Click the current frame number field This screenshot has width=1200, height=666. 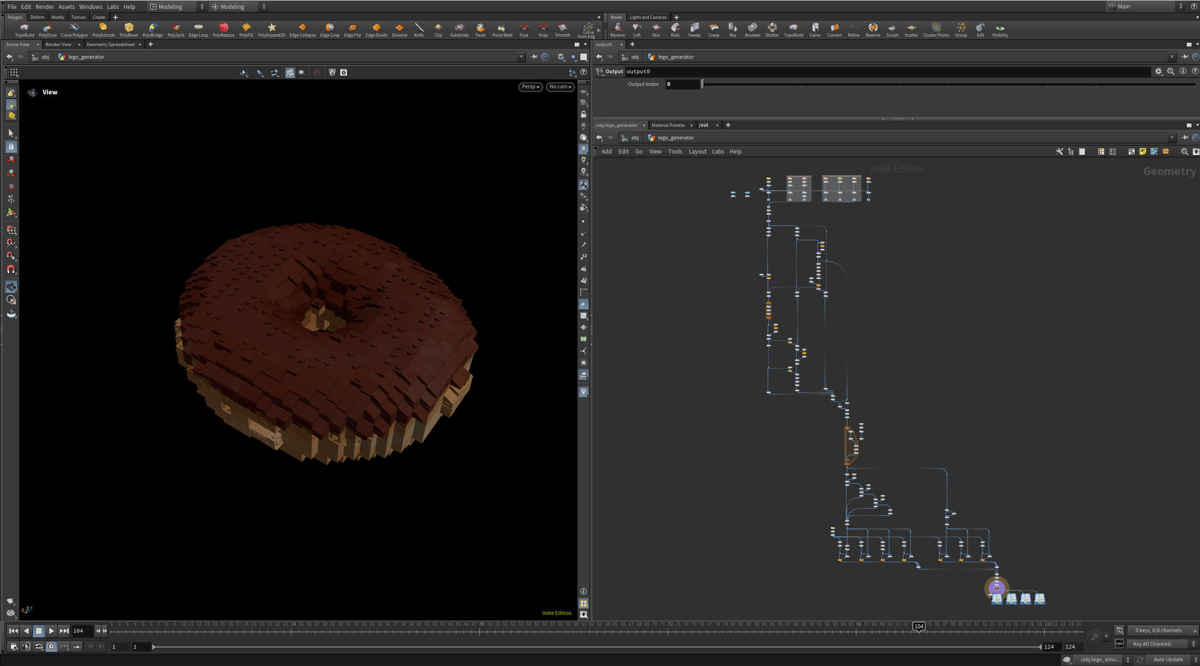point(83,631)
